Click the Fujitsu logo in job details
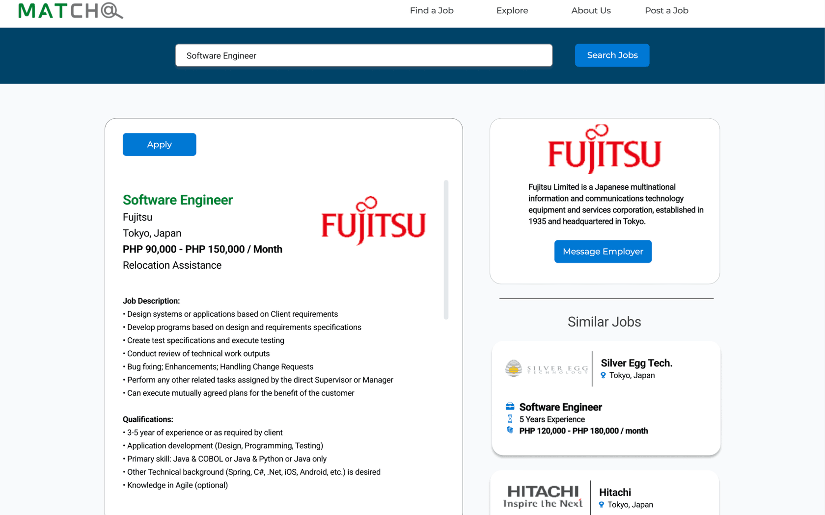The width and height of the screenshot is (825, 515). click(374, 221)
